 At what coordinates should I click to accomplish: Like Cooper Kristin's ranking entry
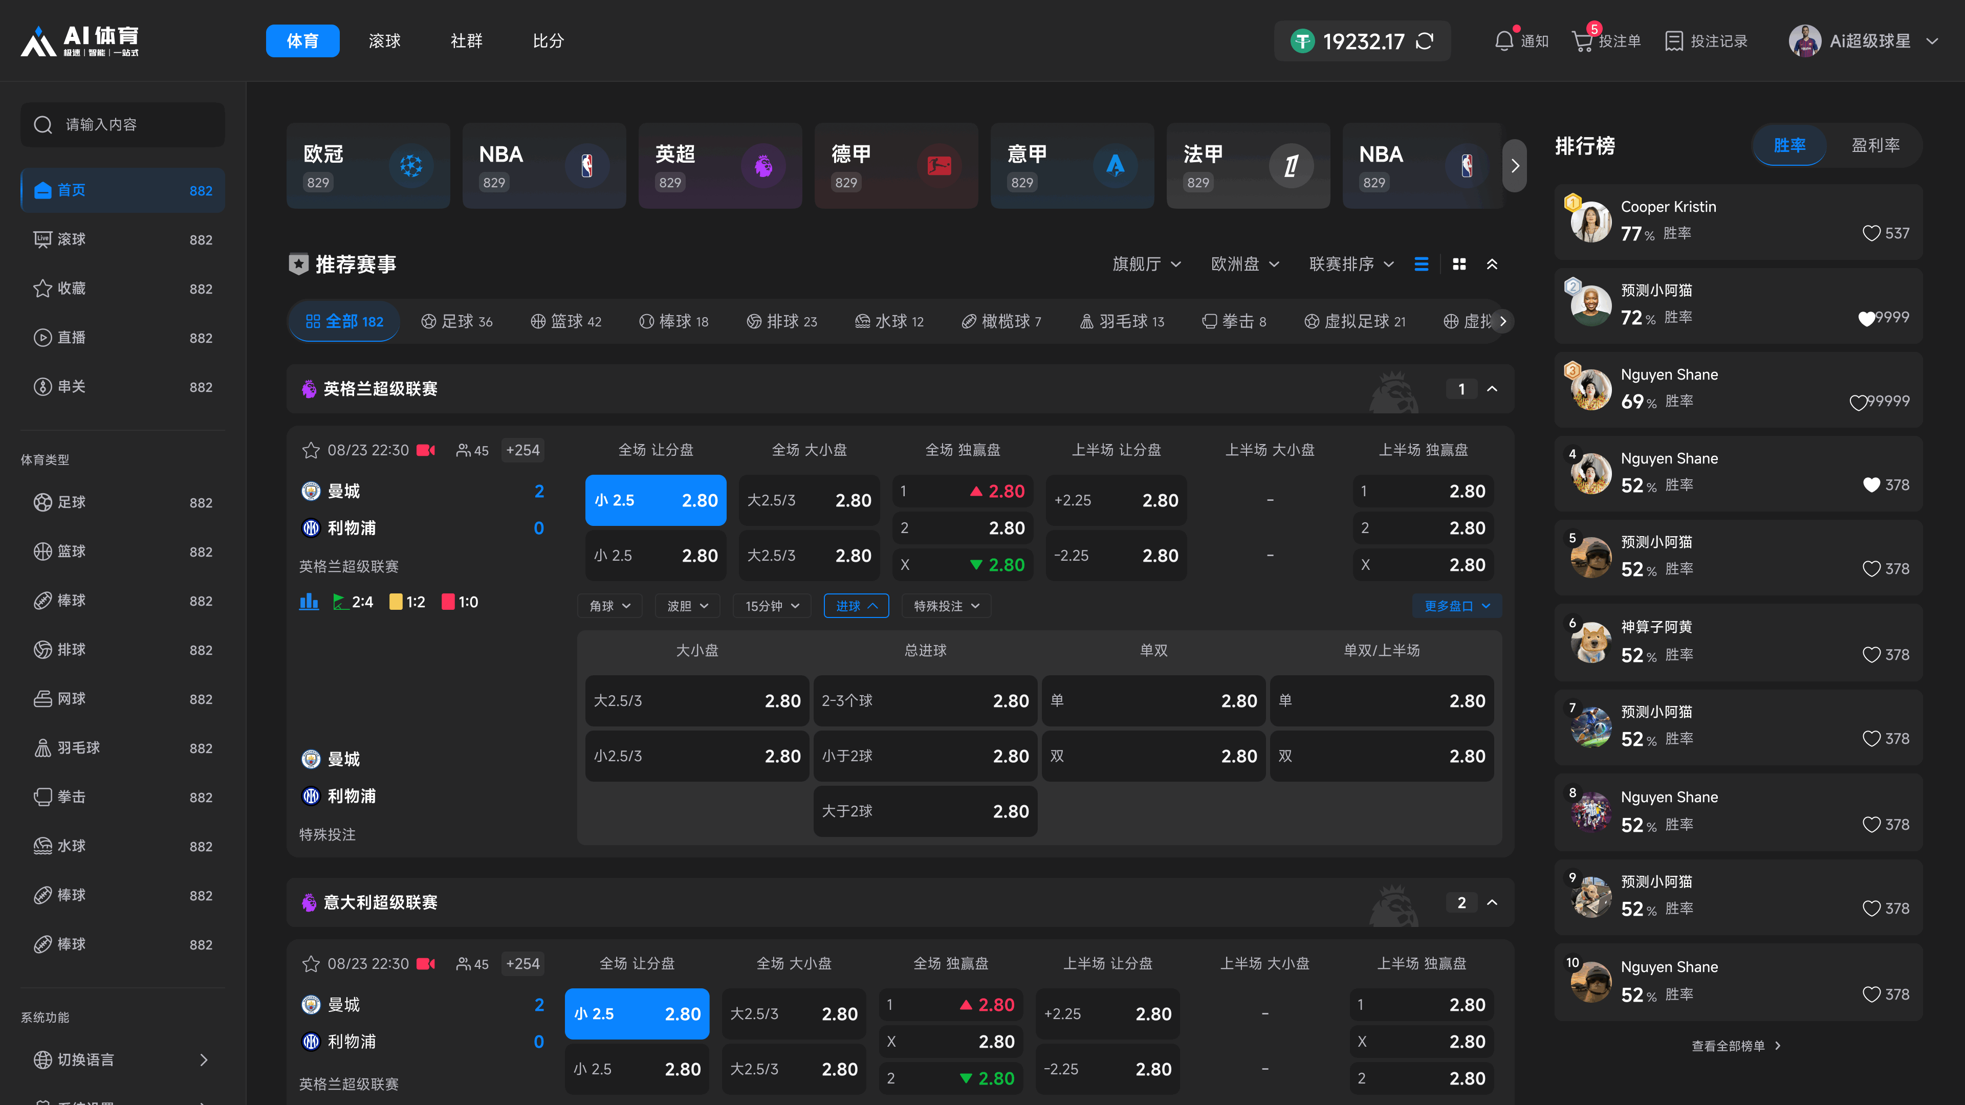[1871, 233]
